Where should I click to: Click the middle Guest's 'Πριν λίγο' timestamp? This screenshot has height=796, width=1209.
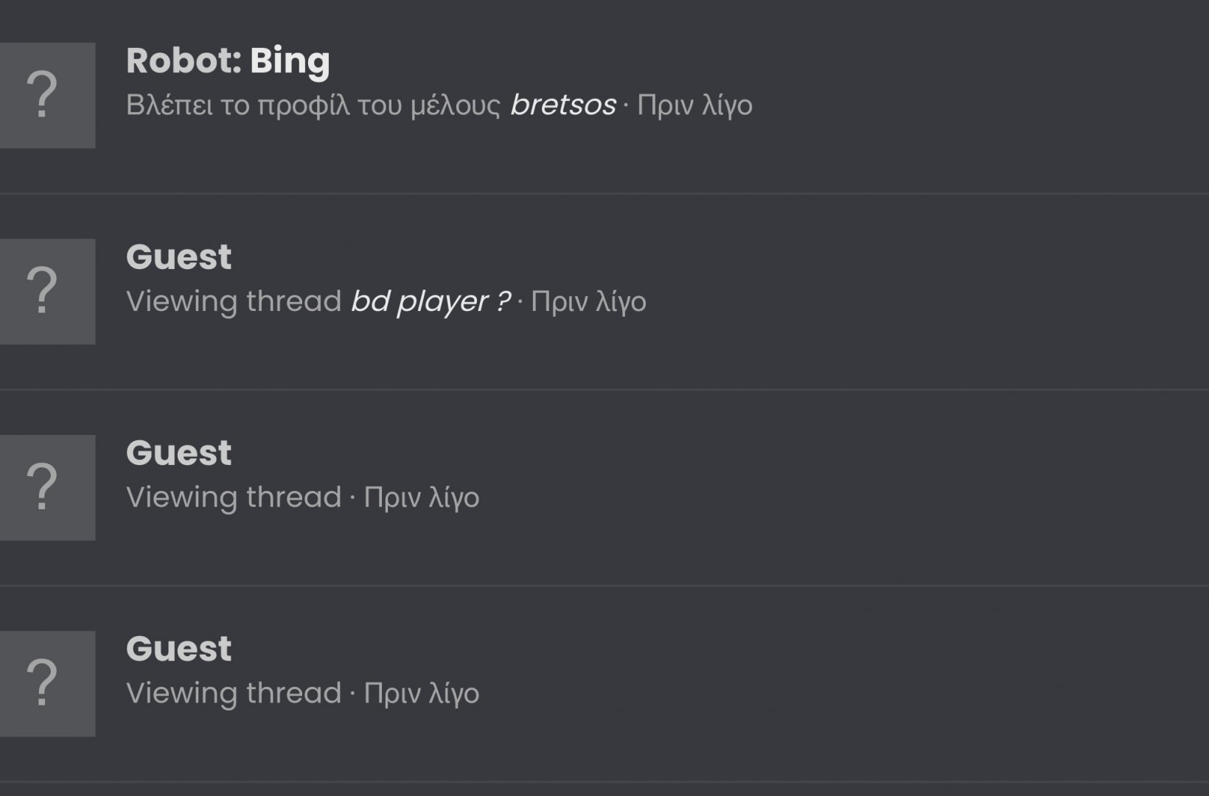pyautogui.click(x=422, y=497)
